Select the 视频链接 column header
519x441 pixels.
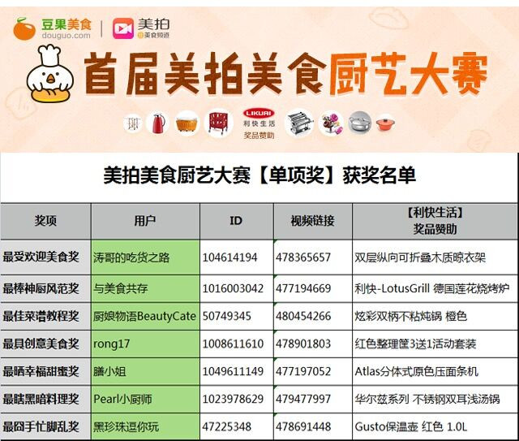pos(312,221)
